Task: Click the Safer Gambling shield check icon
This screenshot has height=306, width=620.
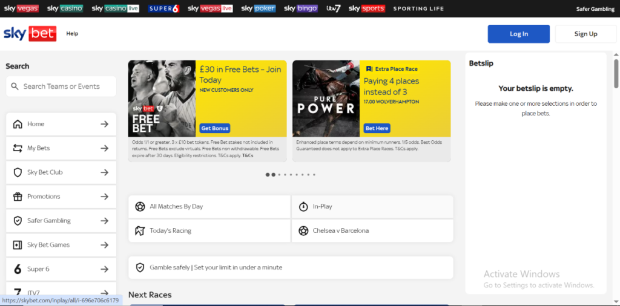Action: pyautogui.click(x=18, y=221)
